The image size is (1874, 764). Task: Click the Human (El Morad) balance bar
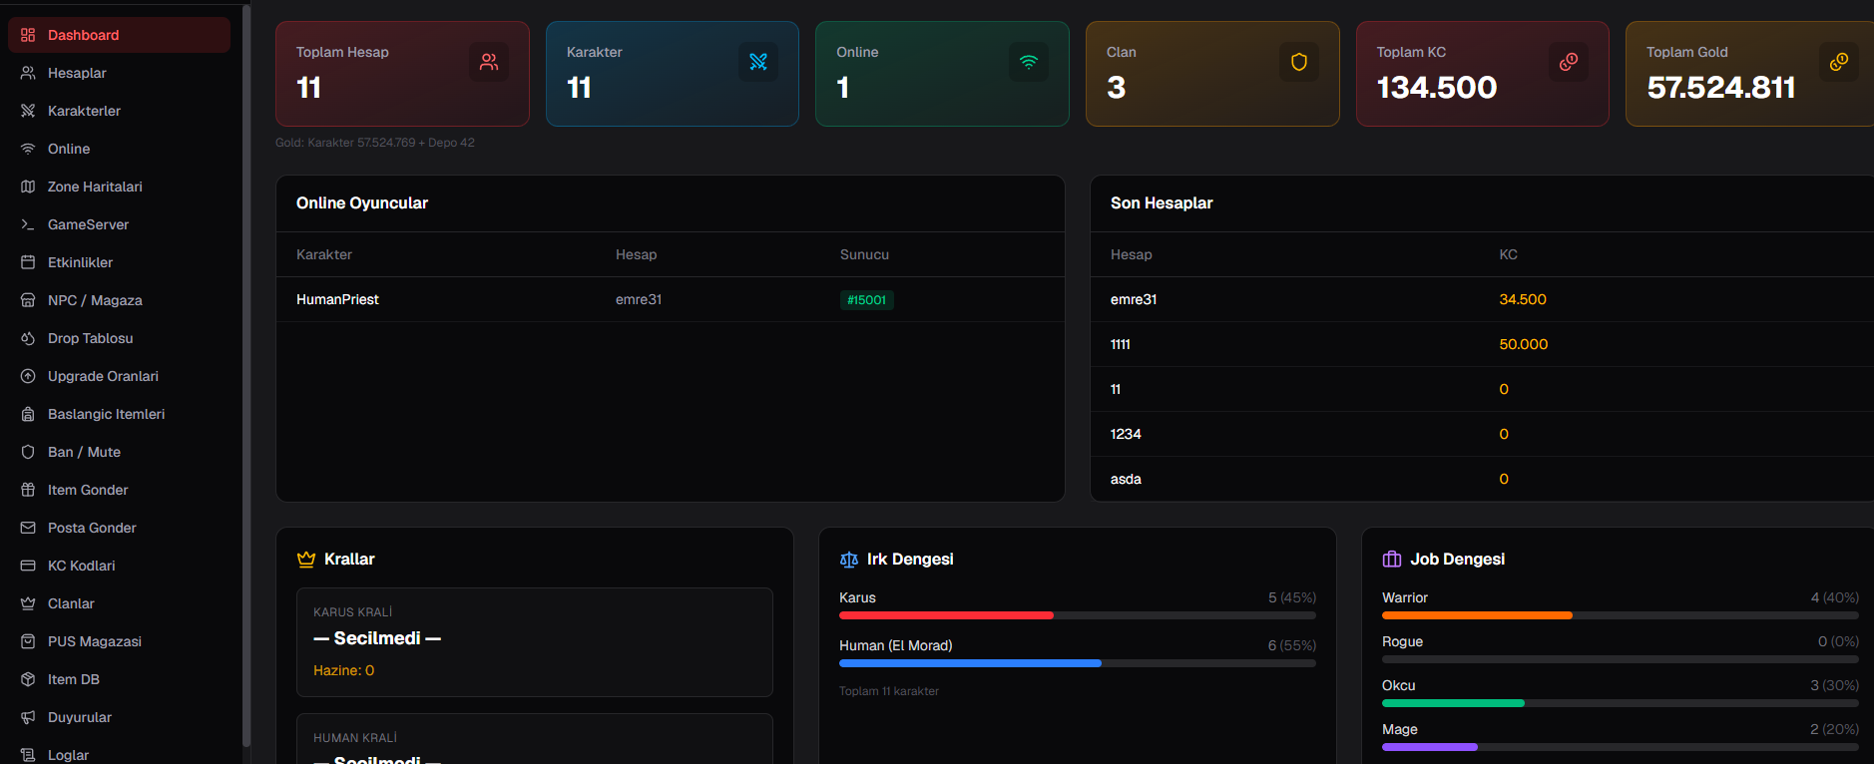[1078, 663]
